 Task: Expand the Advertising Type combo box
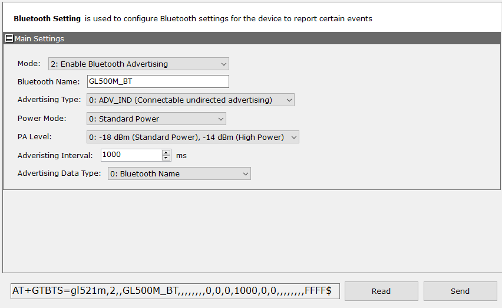[190, 100]
